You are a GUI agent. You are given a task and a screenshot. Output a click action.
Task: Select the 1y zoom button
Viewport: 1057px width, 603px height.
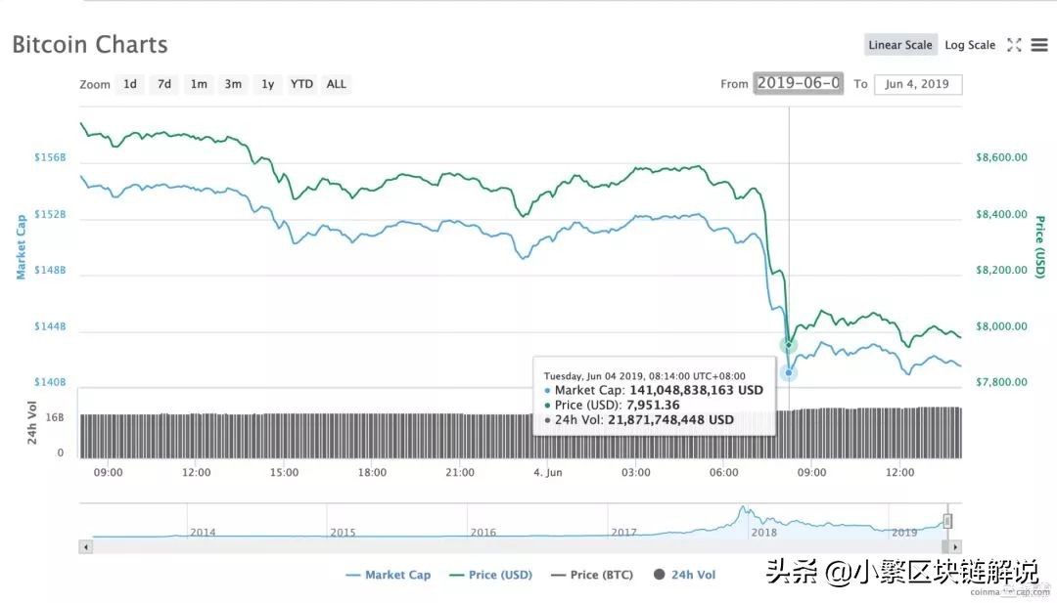267,84
